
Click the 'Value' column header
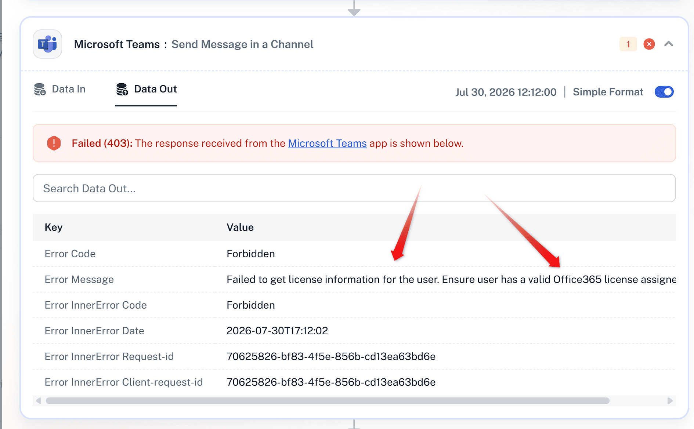(240, 227)
